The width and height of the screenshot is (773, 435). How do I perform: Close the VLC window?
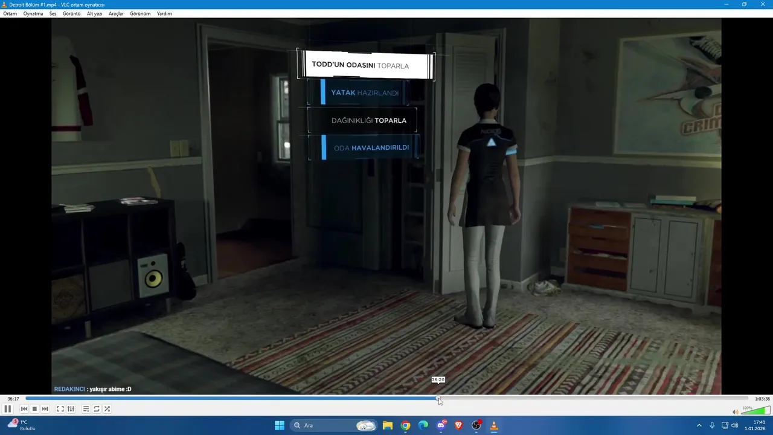(763, 4)
